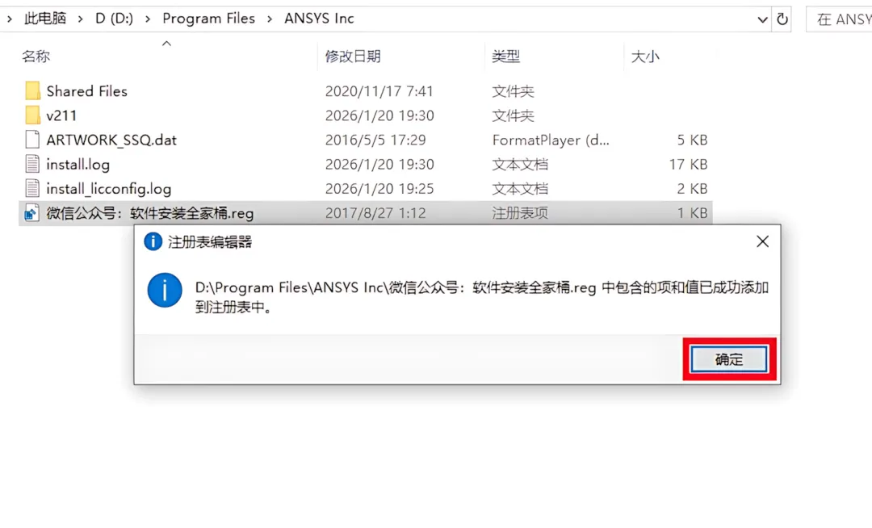The height and width of the screenshot is (528, 872).
Task: Select the Shared Files folder name
Action: [86, 91]
